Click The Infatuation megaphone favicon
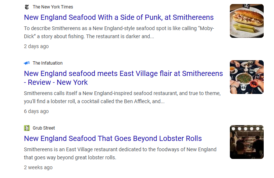Screen dimensions: 274x178 pos(27,63)
